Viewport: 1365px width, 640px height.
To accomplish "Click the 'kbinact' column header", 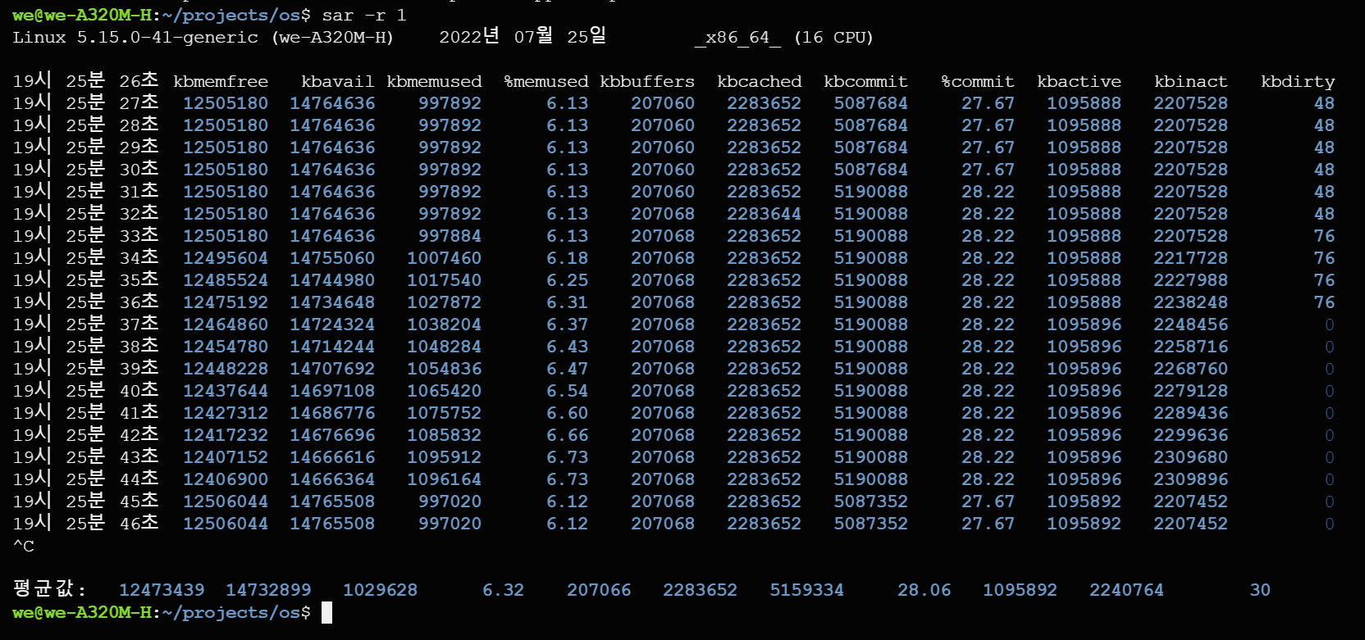I will tap(1191, 82).
